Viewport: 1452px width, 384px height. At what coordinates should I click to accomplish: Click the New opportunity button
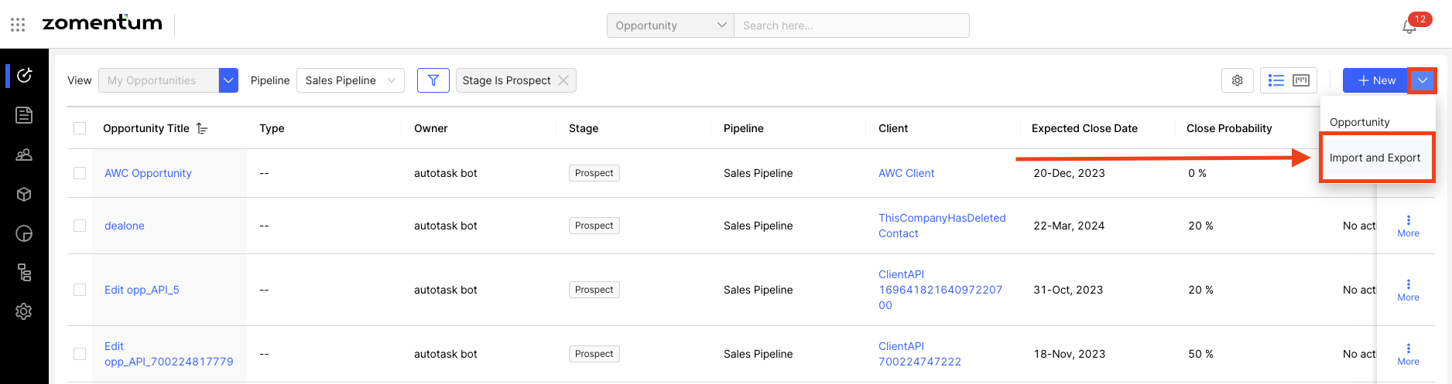[x=1375, y=80]
